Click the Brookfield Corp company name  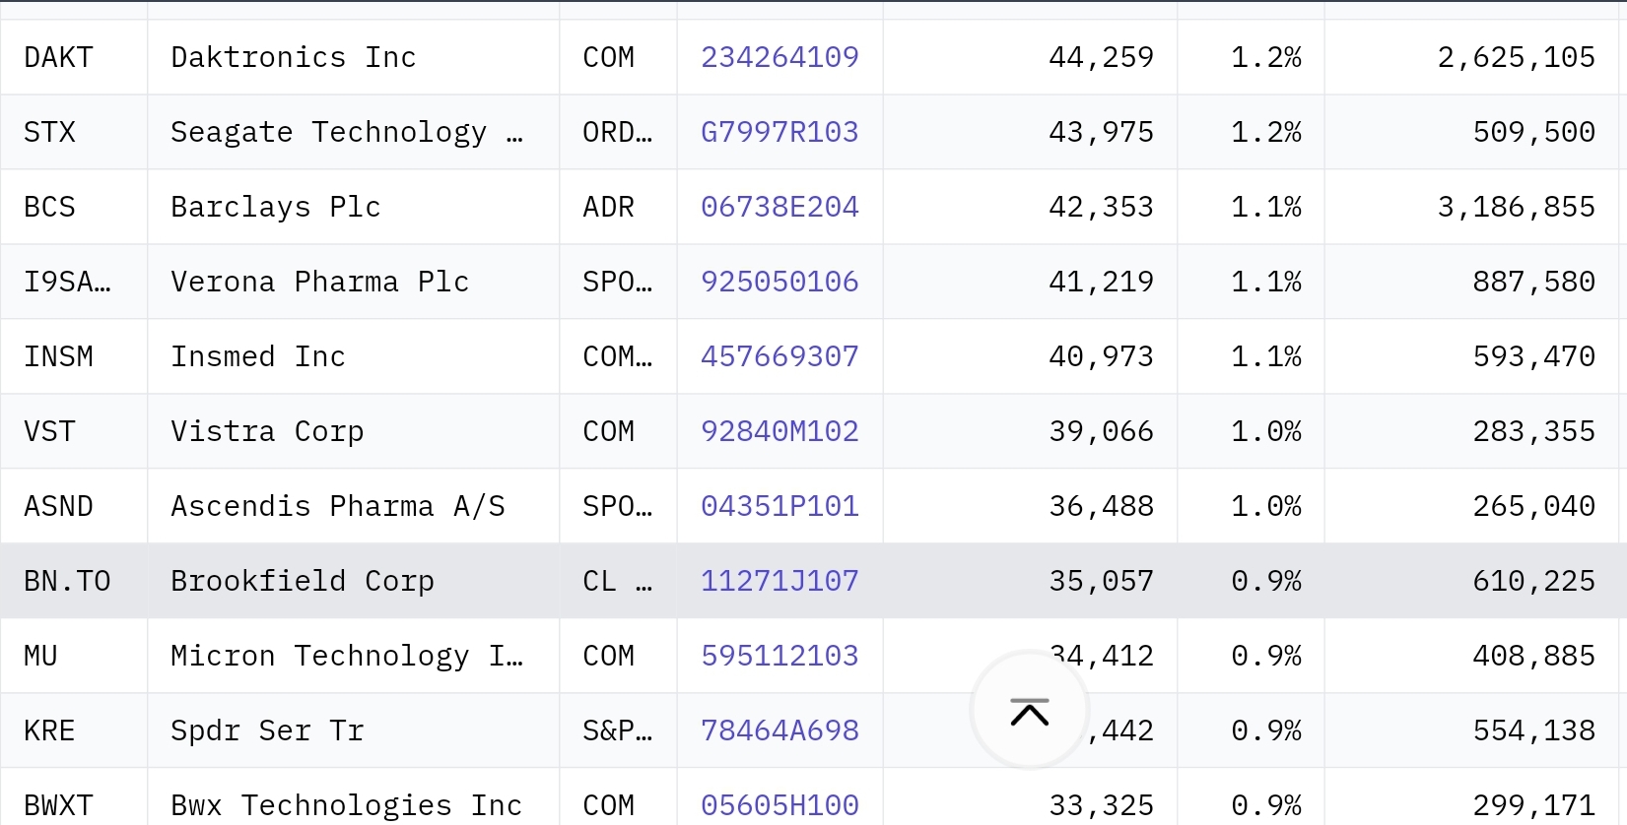point(303,581)
